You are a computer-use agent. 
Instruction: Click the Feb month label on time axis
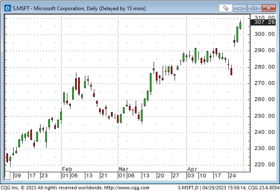coord(67,169)
